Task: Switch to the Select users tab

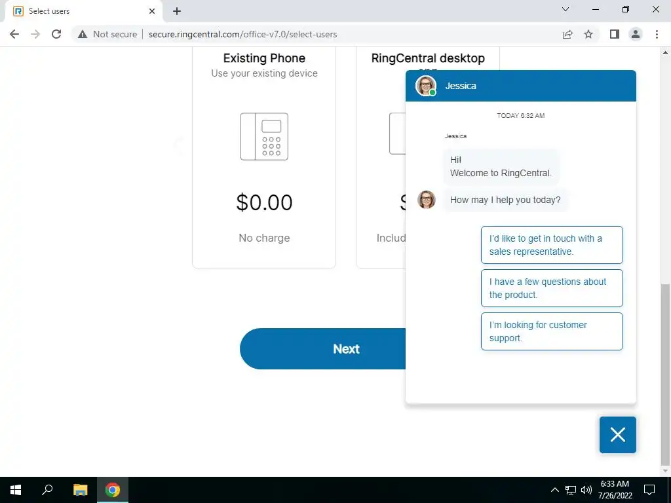Action: click(83, 11)
